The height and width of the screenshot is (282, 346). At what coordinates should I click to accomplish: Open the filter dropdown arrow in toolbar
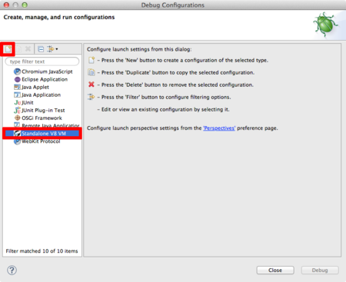(57, 49)
